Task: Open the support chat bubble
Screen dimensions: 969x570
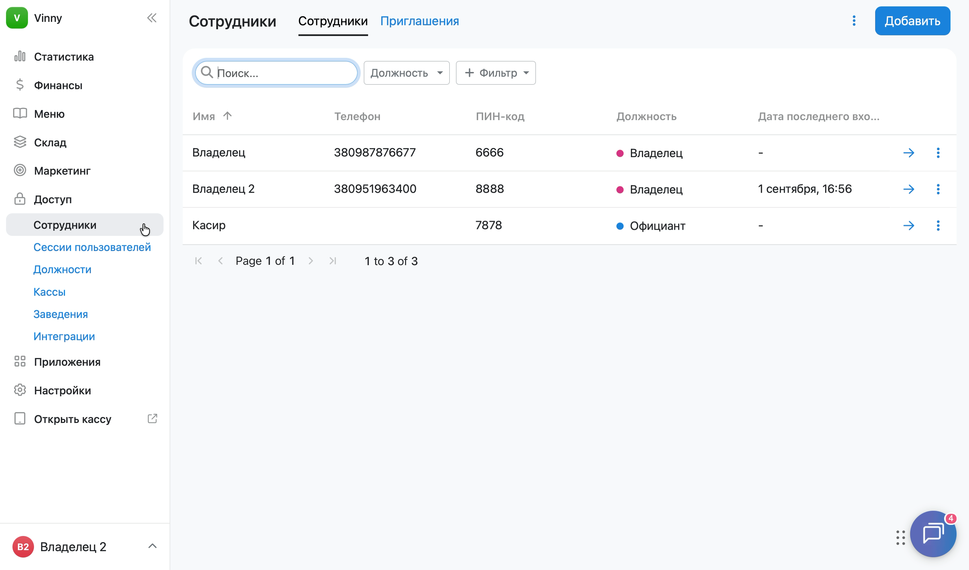Action: (933, 534)
